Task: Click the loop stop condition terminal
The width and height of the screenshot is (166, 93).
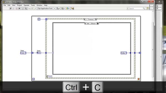Action: click(139, 79)
